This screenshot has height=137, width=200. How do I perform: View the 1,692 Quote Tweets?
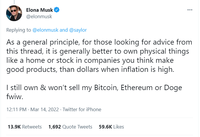click(70, 127)
